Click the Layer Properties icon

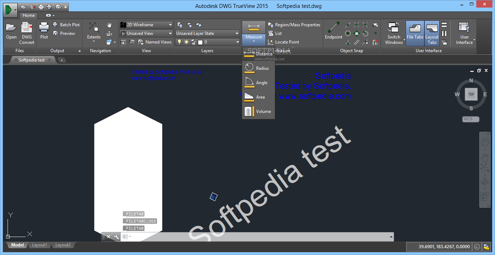(179, 25)
